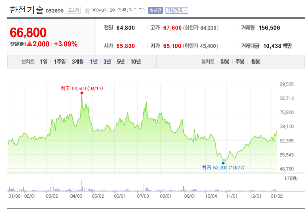Viewport: 305px width, 209px height.
Task: Click the 실시간 real-time button
Action: point(155,10)
